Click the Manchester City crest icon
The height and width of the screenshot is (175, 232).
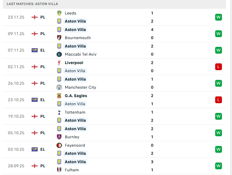59,87
